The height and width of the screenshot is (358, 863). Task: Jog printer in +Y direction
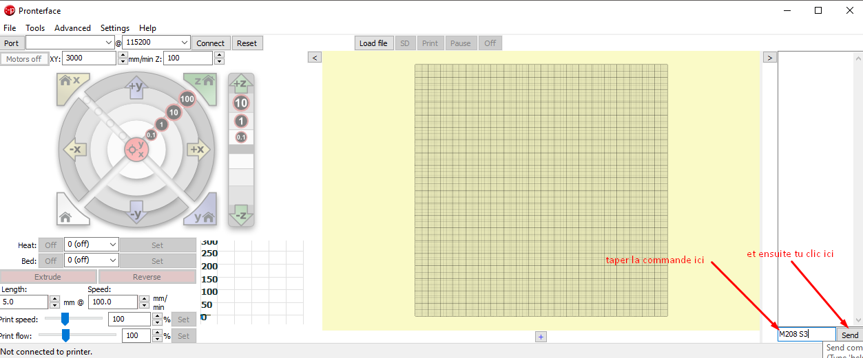coord(136,89)
